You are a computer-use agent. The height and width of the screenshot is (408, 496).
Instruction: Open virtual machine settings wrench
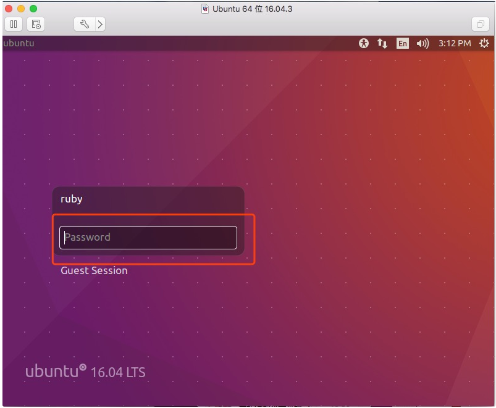click(x=85, y=24)
